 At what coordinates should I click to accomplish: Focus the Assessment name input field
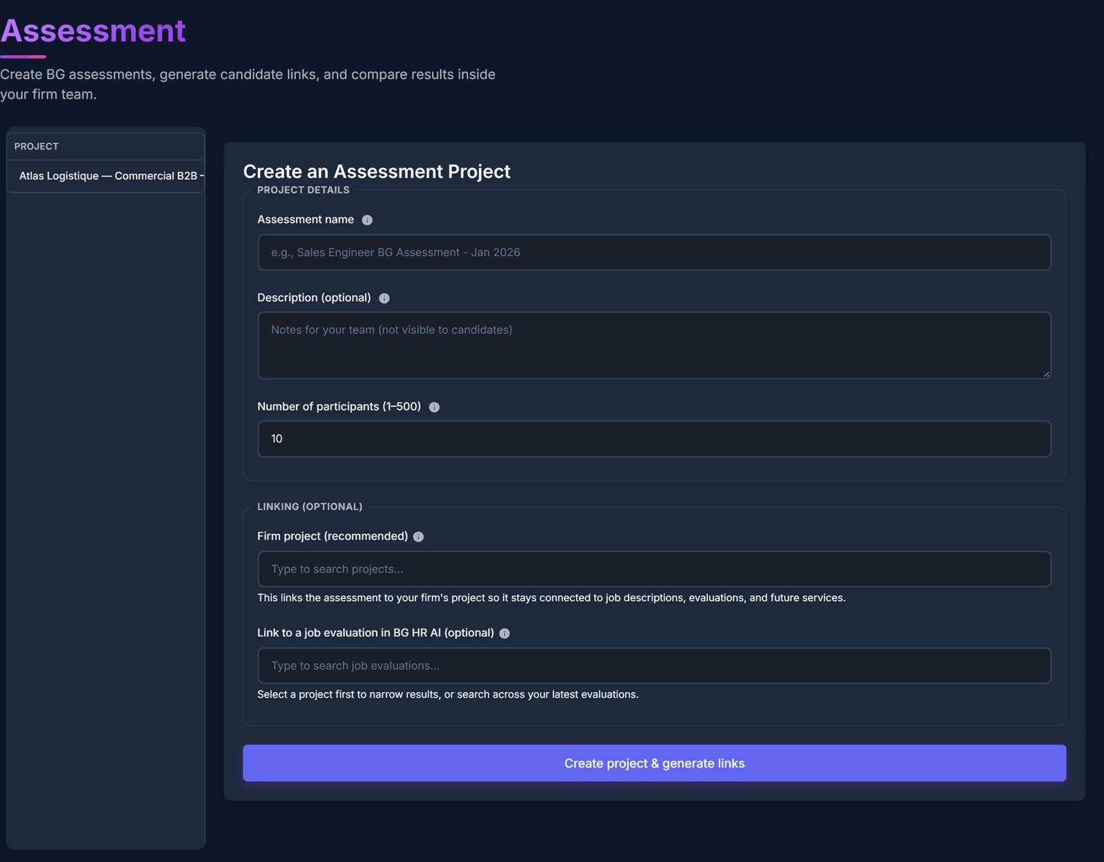[x=654, y=253]
